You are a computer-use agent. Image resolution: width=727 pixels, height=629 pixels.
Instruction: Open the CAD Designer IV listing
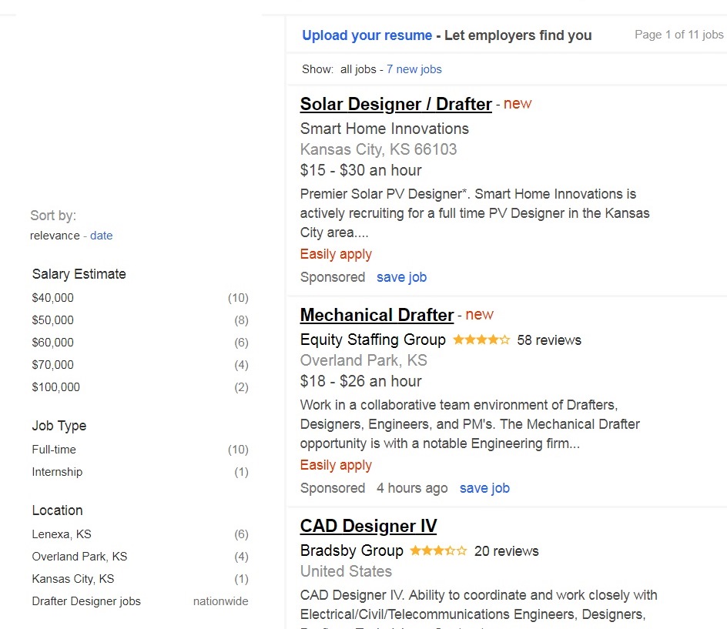coord(368,526)
